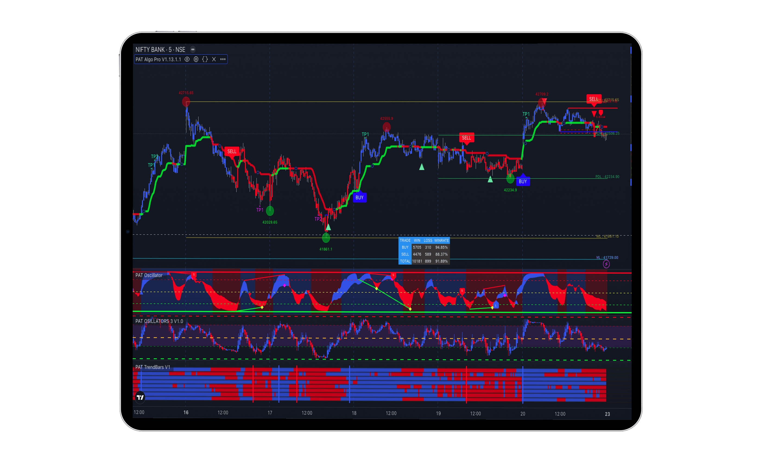Click the purple lightning bolt icon
Viewport: 760px width, 461px height.
pyautogui.click(x=606, y=264)
